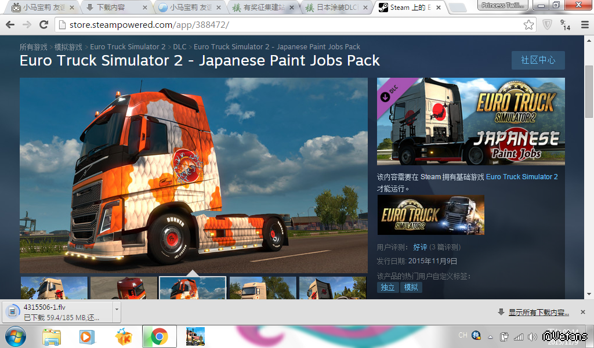Click the IME tray icon beside CH
594x348 pixels.
(476, 335)
